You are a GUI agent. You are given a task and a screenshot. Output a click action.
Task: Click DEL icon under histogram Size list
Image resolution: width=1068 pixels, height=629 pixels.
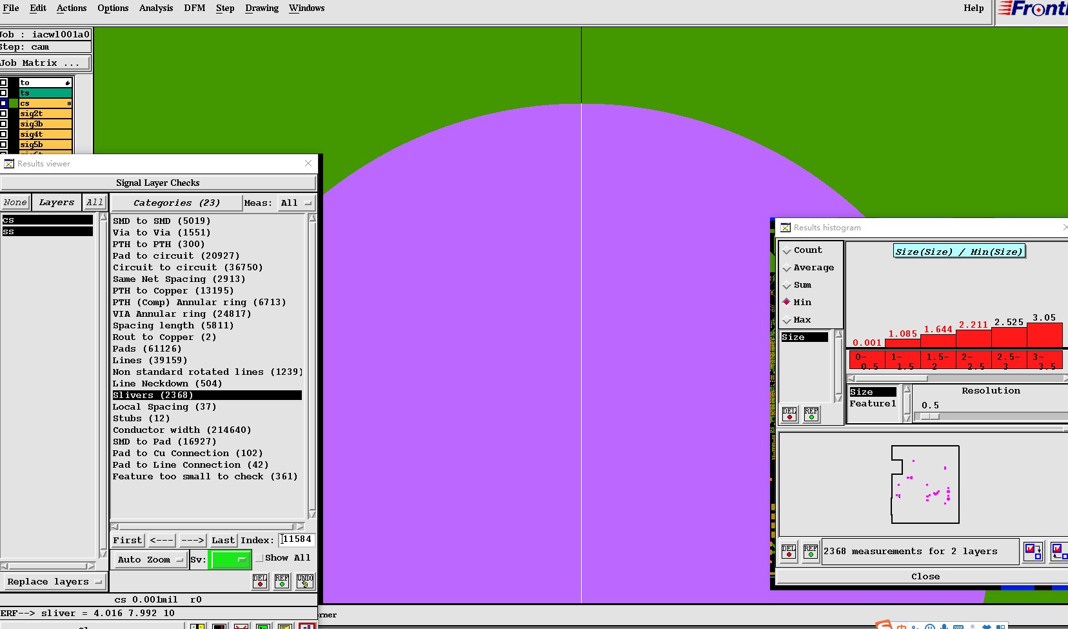click(x=789, y=414)
